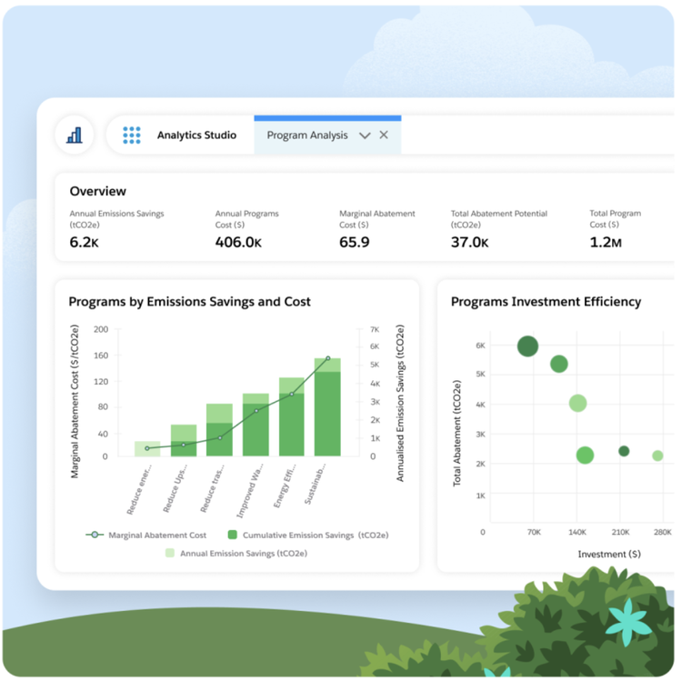Click the Reduce ener... bar

click(147, 449)
